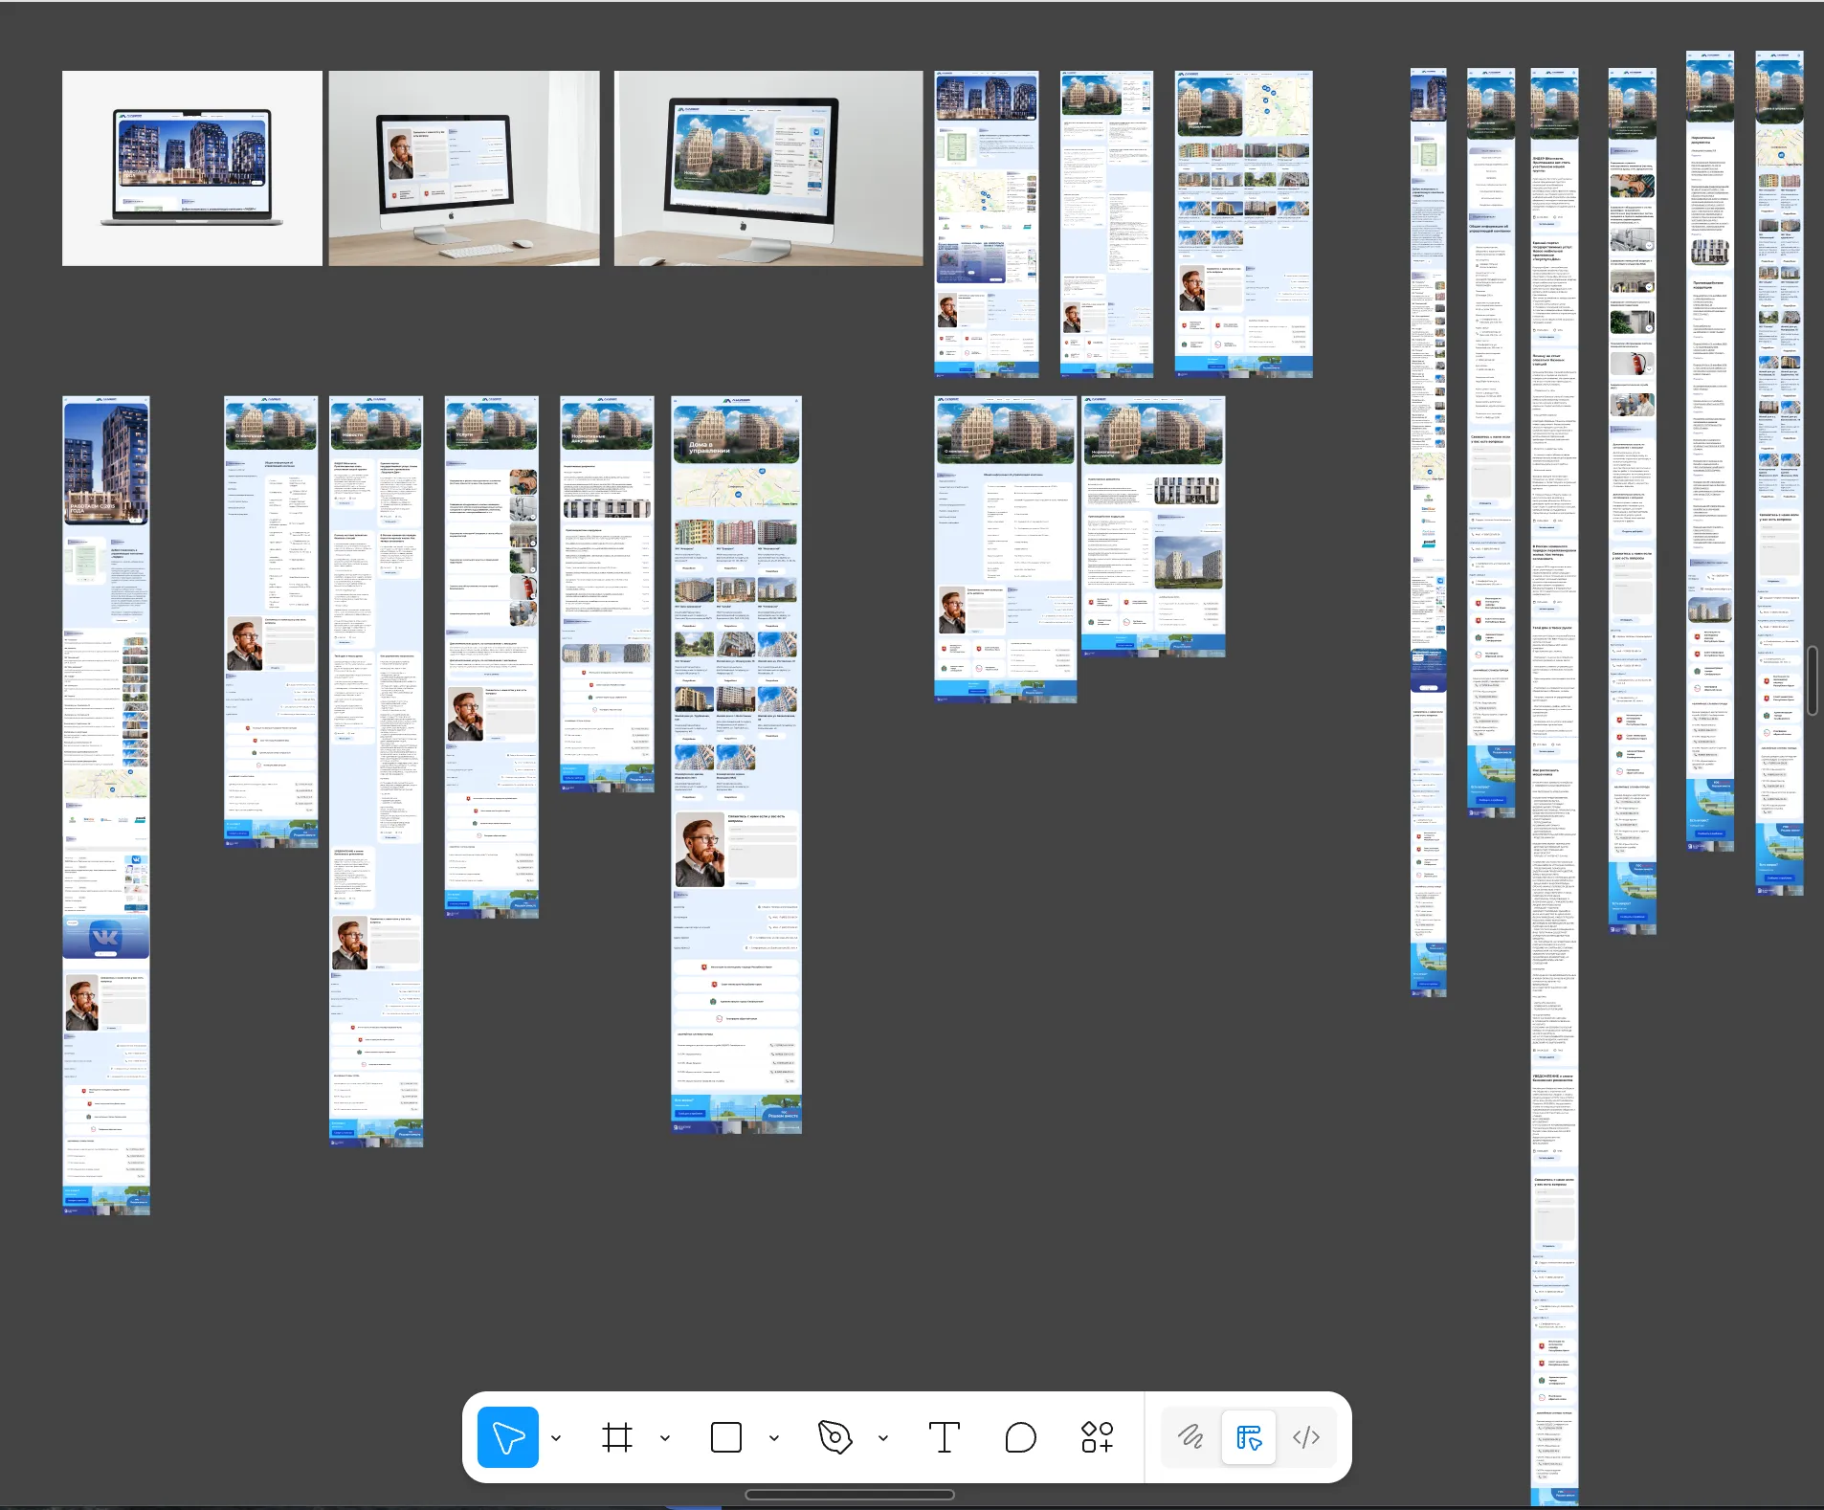
Task: Activate the Comment tool
Action: (x=1020, y=1437)
